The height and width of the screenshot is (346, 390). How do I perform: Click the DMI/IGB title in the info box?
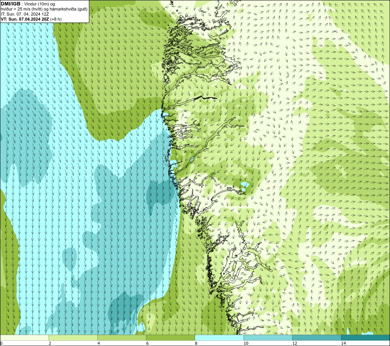point(11,4)
